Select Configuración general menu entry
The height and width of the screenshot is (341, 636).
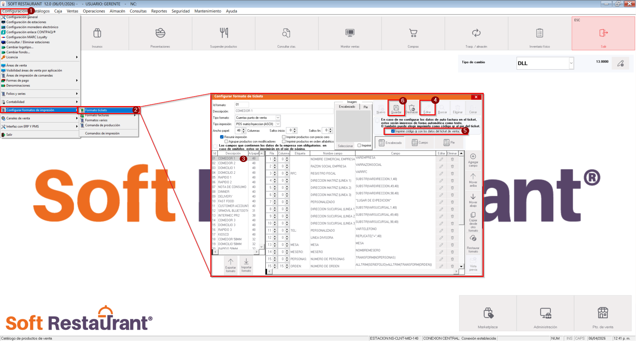(x=40, y=17)
